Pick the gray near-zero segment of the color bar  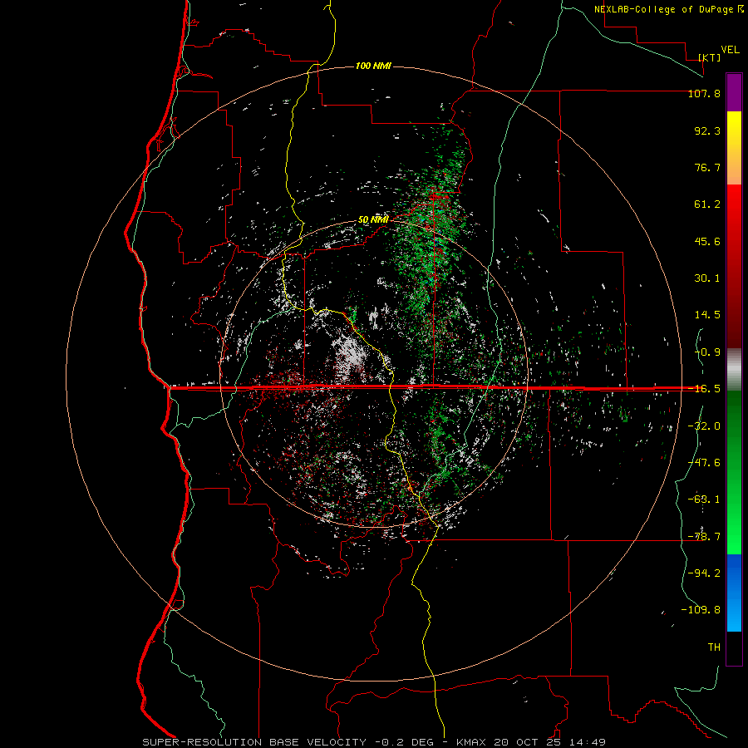(x=734, y=370)
